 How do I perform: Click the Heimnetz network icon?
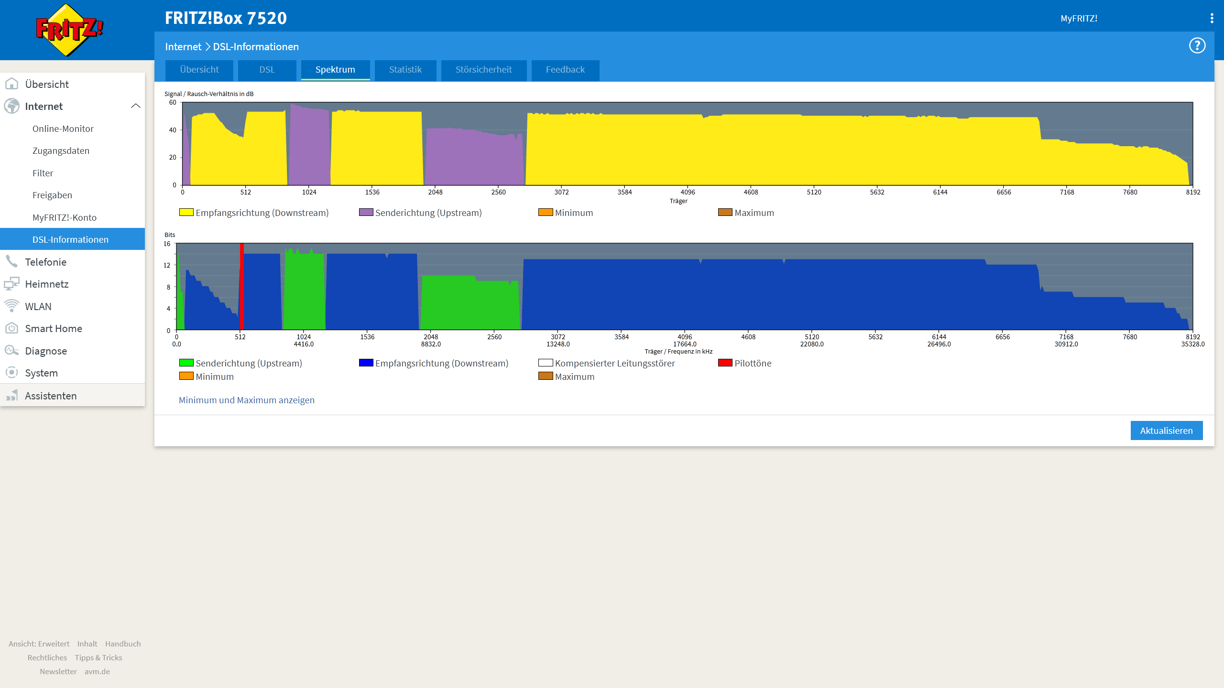coord(11,284)
